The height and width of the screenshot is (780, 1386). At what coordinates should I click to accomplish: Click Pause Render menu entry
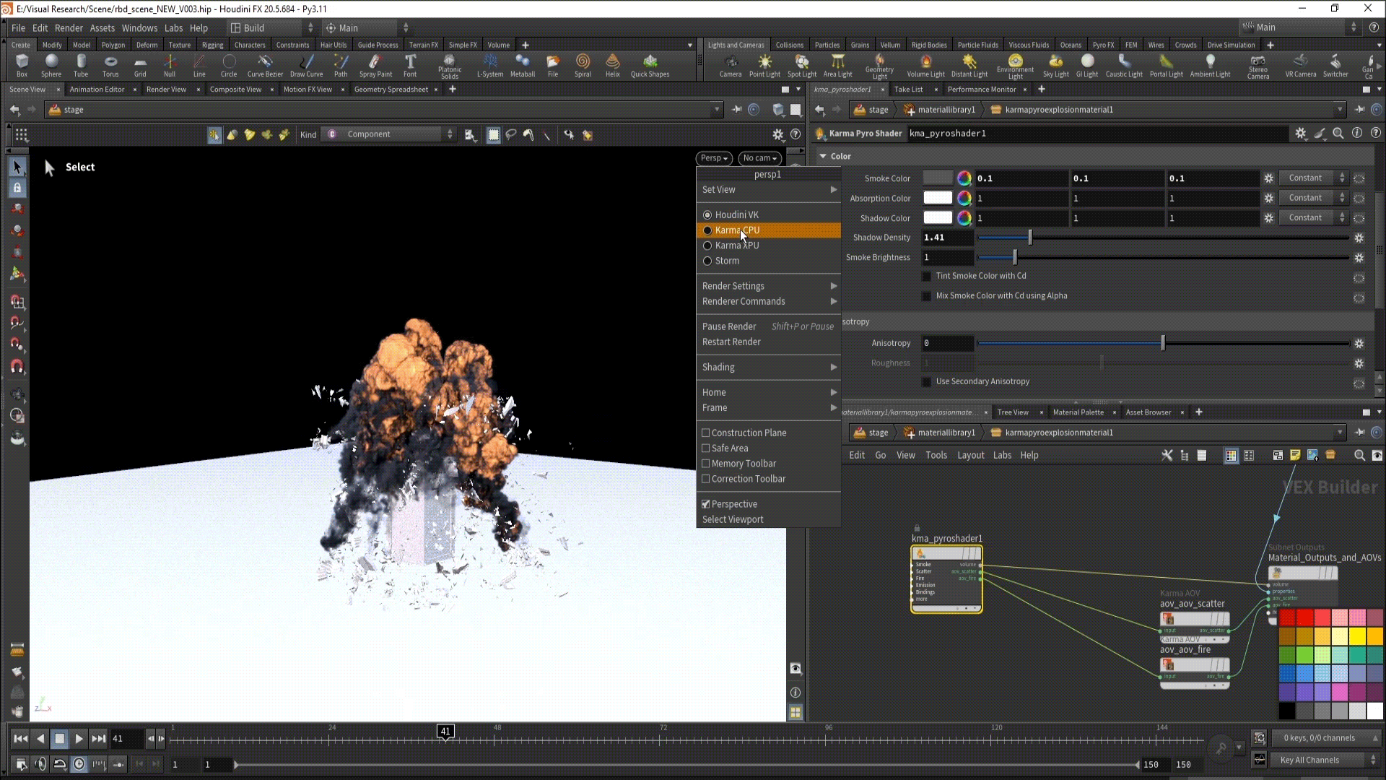click(x=729, y=326)
